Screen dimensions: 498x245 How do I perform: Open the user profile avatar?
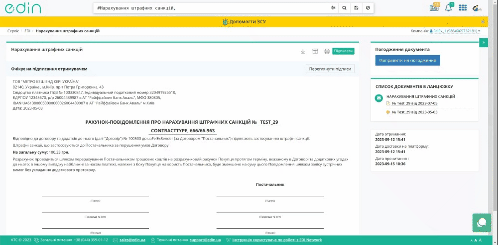pyautogui.click(x=477, y=8)
